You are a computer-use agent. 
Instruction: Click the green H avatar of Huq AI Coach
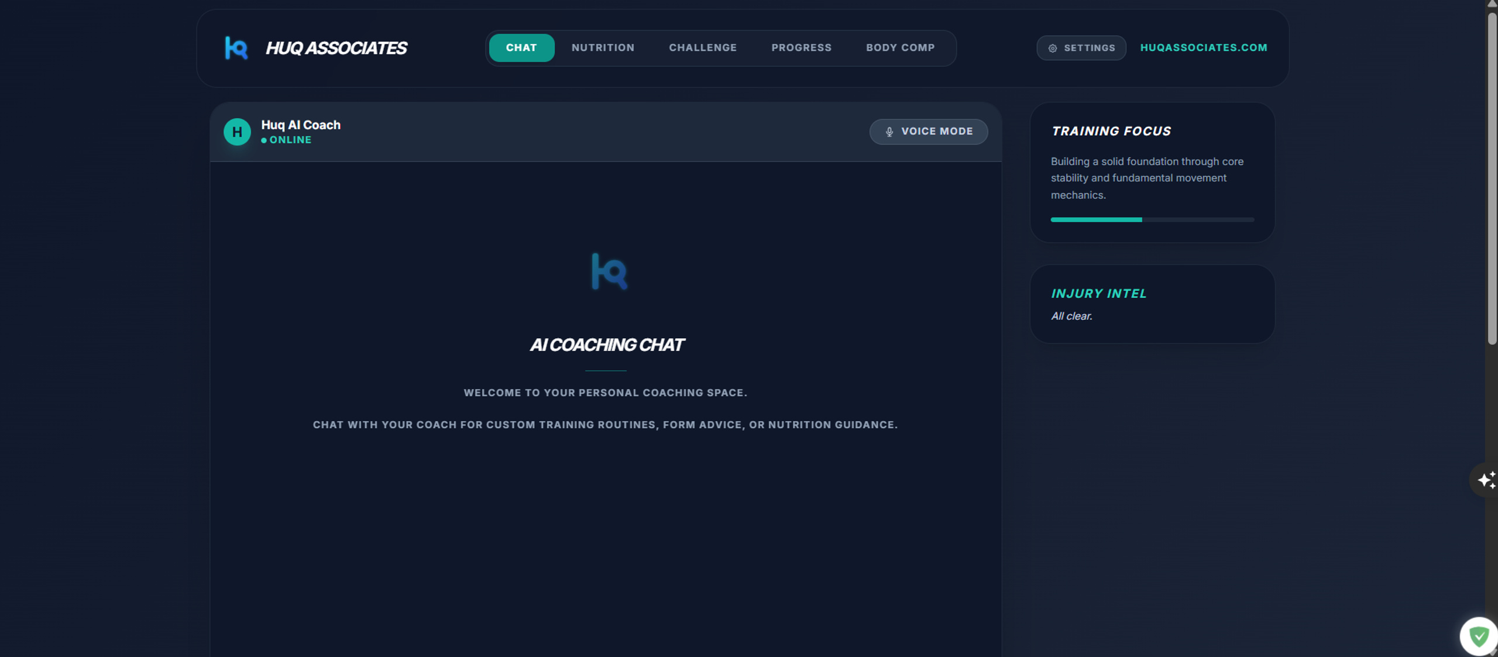[237, 132]
